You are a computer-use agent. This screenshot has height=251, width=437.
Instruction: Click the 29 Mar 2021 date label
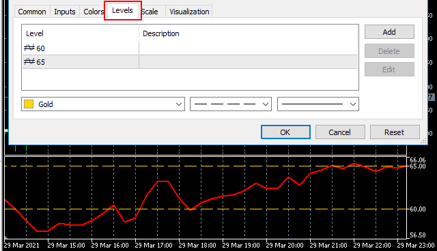coord(22,246)
